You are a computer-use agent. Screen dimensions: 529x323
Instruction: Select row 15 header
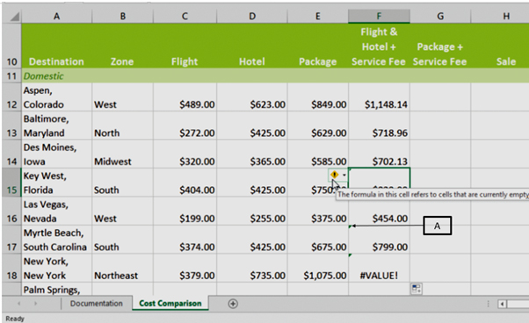coord(11,183)
